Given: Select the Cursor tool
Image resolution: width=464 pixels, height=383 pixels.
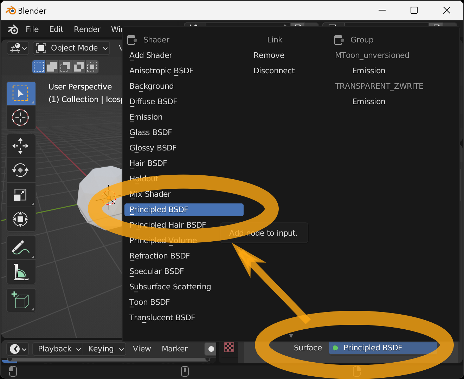Looking at the screenshot, I should pyautogui.click(x=21, y=117).
